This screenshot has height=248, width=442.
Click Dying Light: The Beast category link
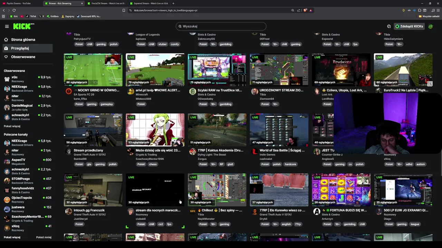pyautogui.click(x=212, y=155)
